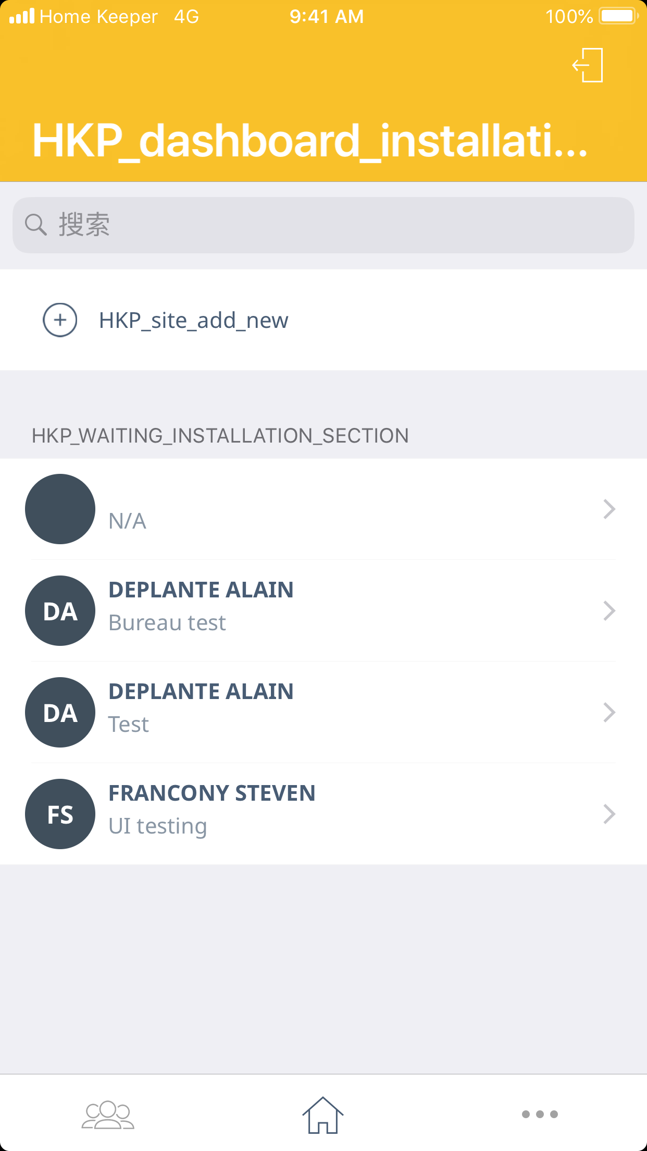This screenshot has width=647, height=1151.
Task: Open chevron for UI testing row
Action: (609, 814)
